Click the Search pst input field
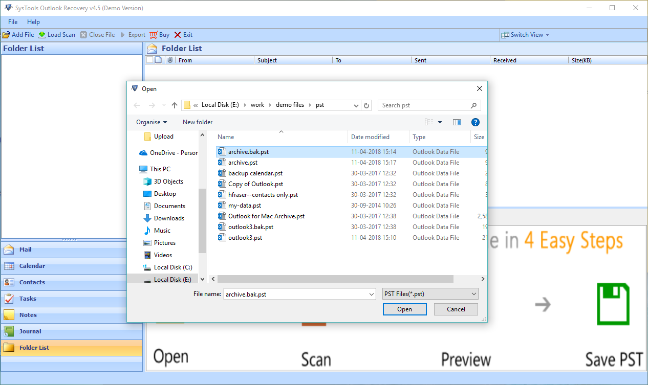 click(x=429, y=105)
